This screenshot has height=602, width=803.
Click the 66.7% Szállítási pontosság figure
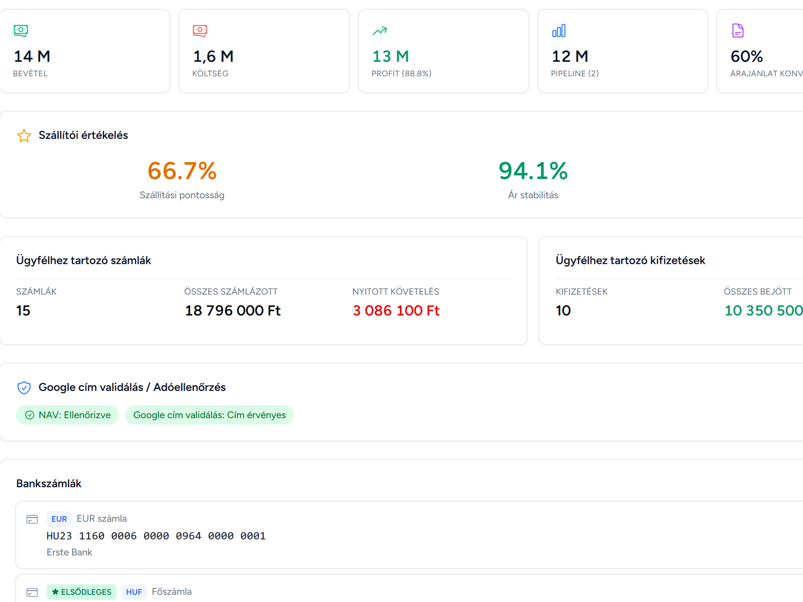tap(182, 171)
